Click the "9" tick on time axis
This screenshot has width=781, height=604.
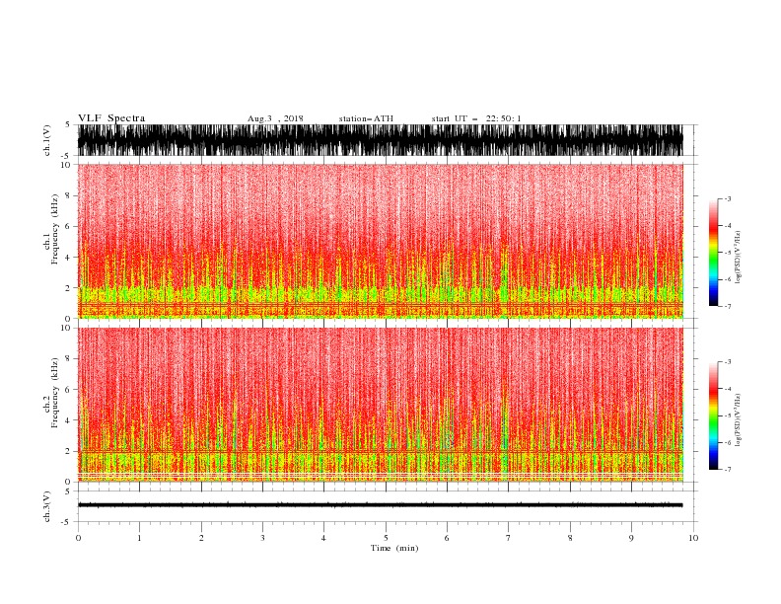pyautogui.click(x=631, y=538)
